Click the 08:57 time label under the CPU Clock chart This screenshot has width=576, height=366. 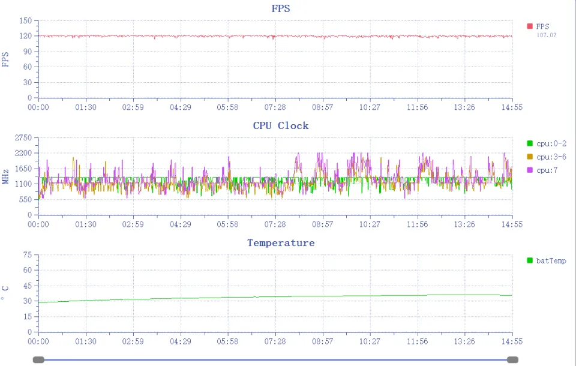tap(323, 224)
